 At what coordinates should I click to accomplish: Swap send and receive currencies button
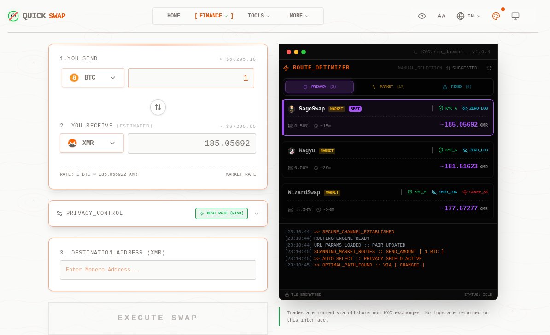click(158, 107)
